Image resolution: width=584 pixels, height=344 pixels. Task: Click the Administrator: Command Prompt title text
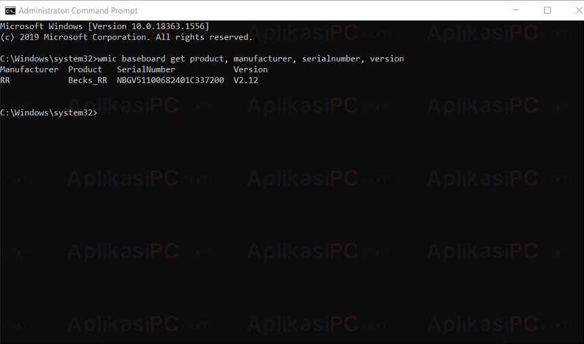(x=78, y=11)
